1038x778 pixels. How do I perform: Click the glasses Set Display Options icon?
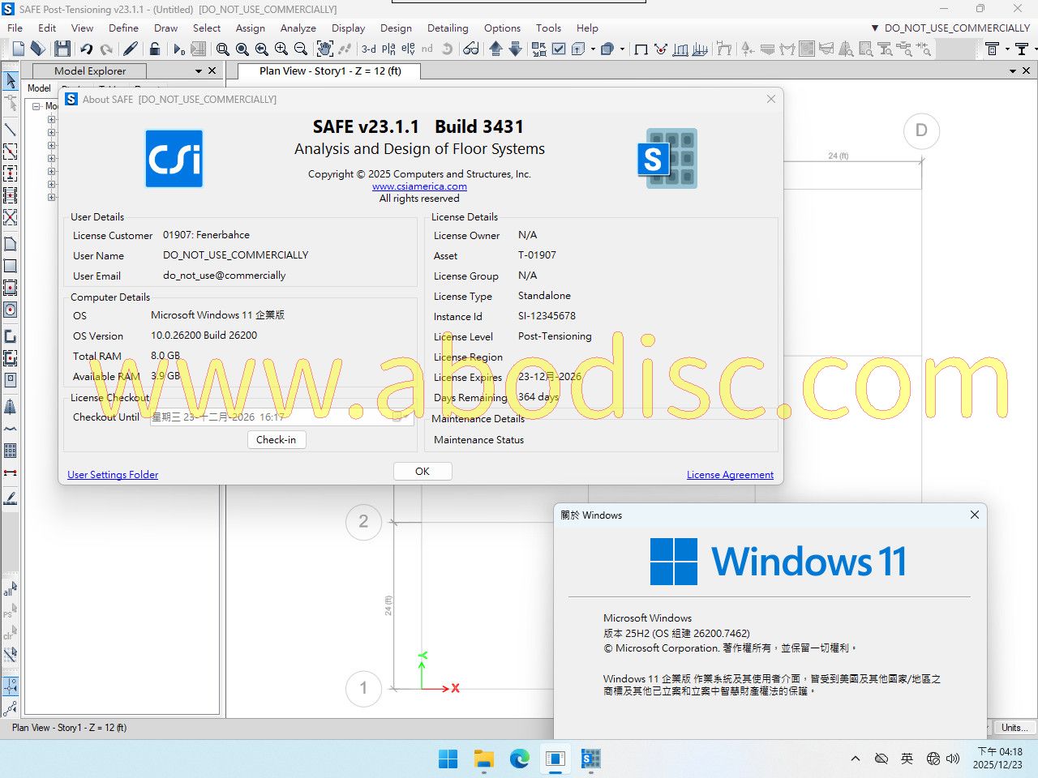point(470,49)
